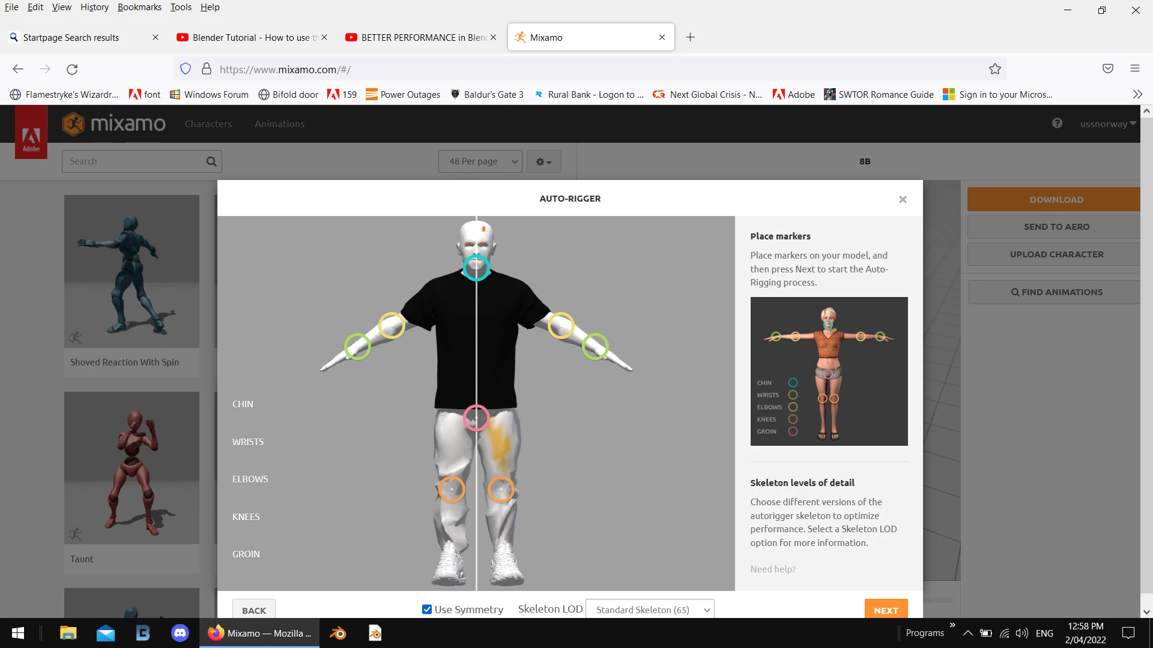Expand the ussnorway account menu
The width and height of the screenshot is (1153, 648).
(x=1108, y=124)
